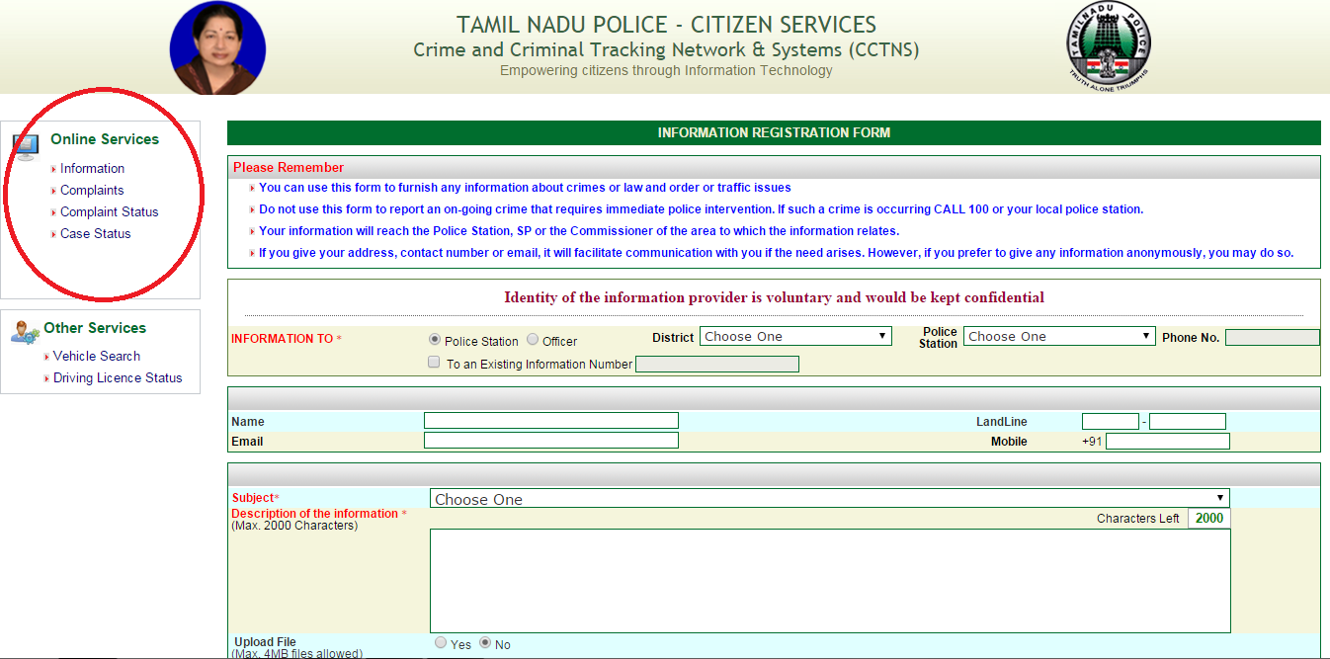1330x659 pixels.
Task: Select No for Upload File
Action: [x=485, y=643]
